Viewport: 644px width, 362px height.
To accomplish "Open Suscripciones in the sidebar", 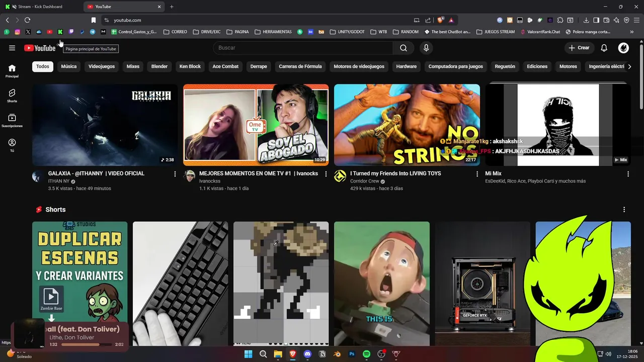I will pos(12,121).
